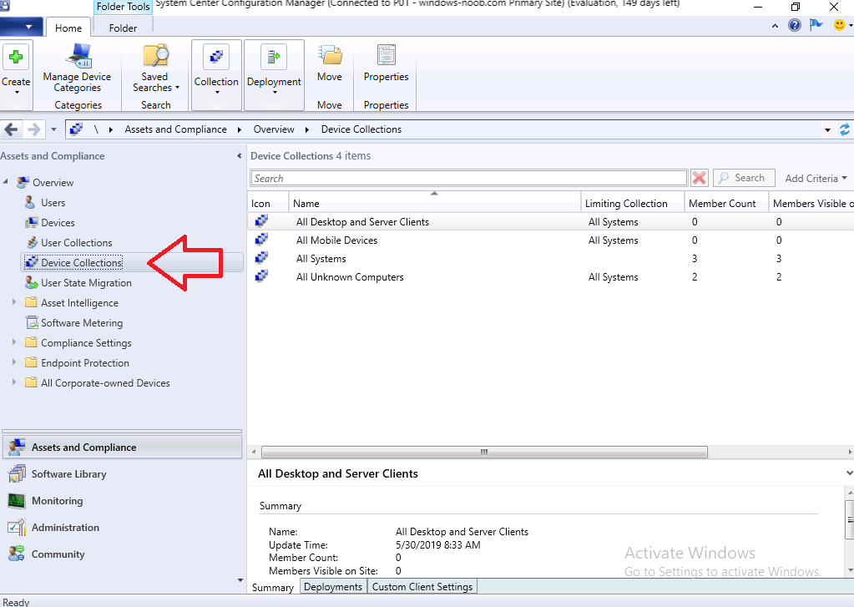854x607 pixels.
Task: Click the Monitoring workspace icon
Action: pyautogui.click(x=17, y=501)
